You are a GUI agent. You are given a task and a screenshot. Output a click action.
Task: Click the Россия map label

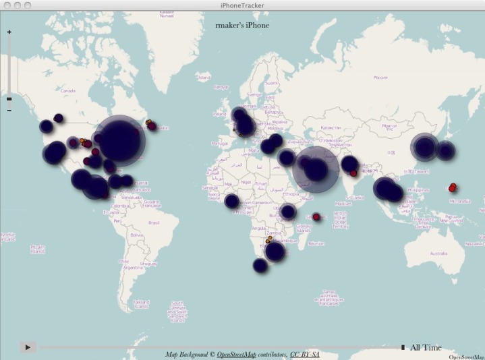tap(380, 78)
